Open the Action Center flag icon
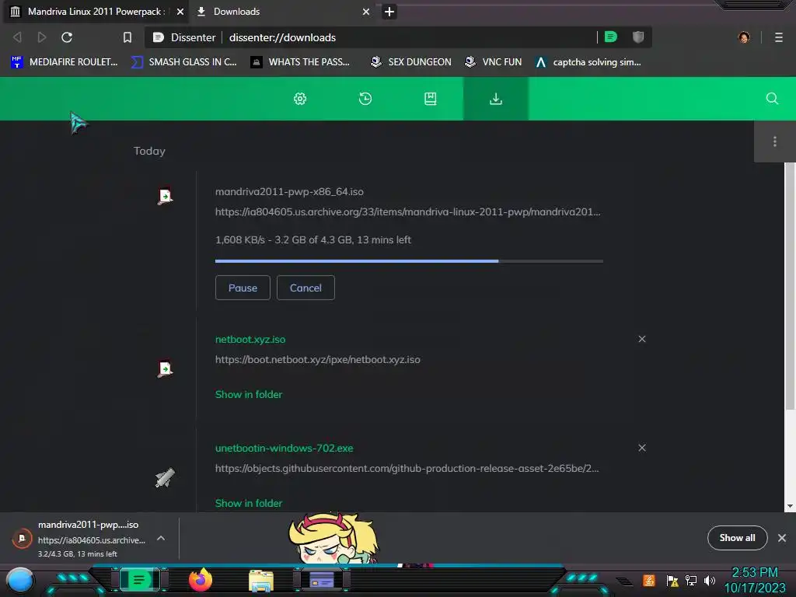Viewport: 796px width, 597px height. click(672, 580)
